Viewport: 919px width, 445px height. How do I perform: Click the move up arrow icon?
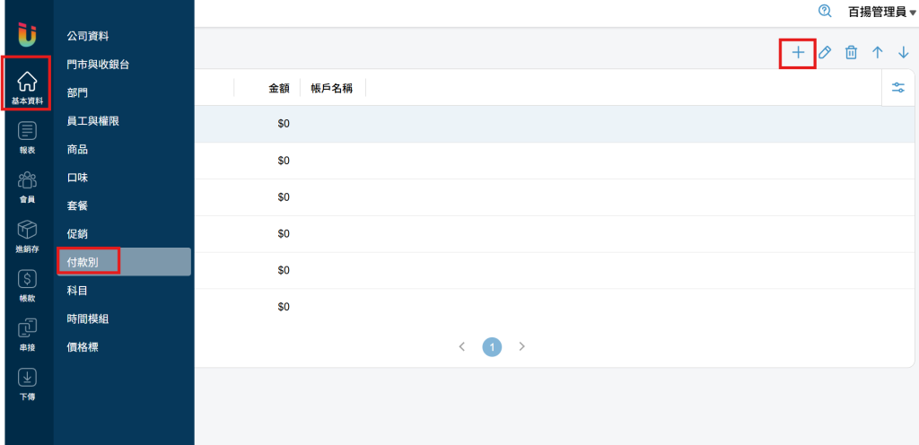pos(878,53)
